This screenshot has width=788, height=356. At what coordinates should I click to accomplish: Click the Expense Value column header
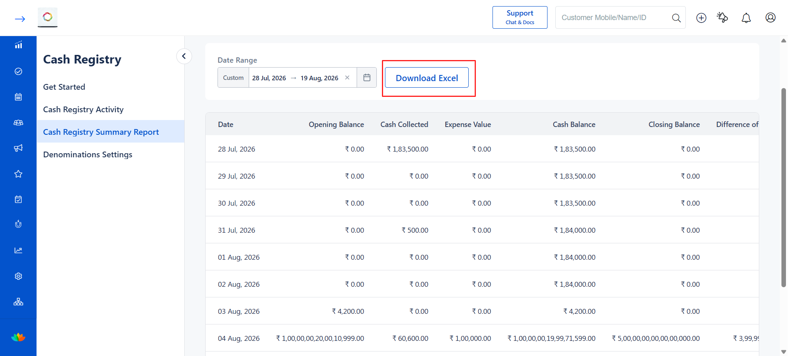coord(468,125)
